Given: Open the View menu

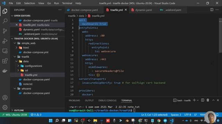Looking at the screenshot, I should (41, 3).
